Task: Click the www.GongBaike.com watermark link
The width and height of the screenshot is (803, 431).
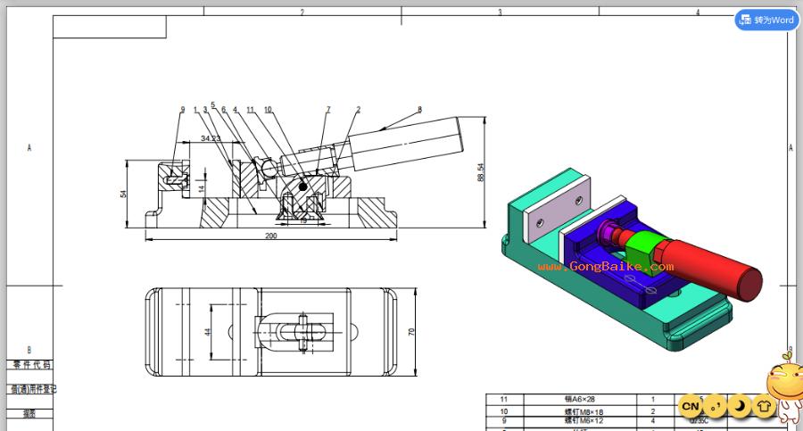Action: tap(599, 266)
